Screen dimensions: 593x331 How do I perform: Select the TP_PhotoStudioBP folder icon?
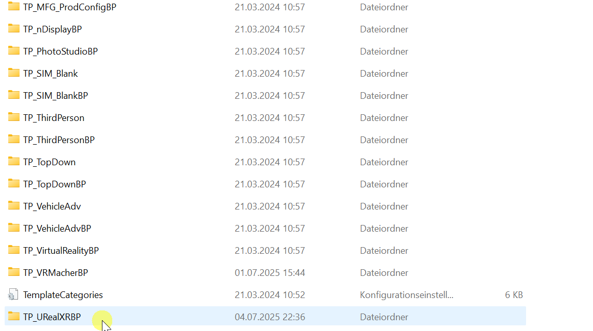pos(13,50)
